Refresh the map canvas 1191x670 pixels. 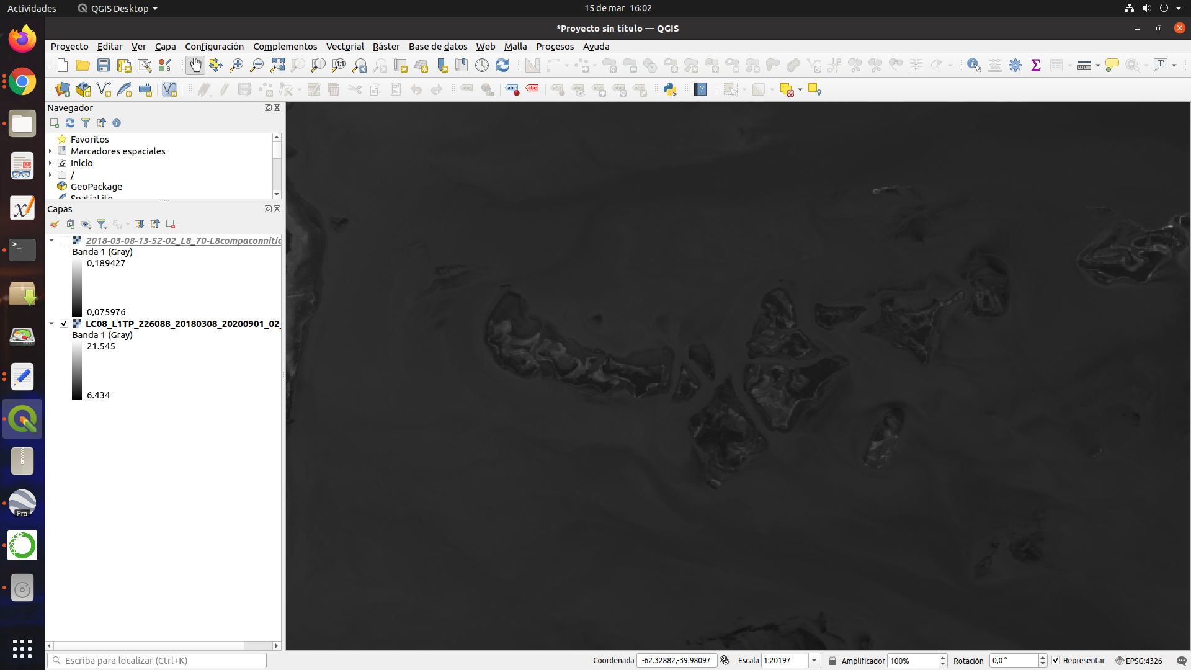click(502, 65)
